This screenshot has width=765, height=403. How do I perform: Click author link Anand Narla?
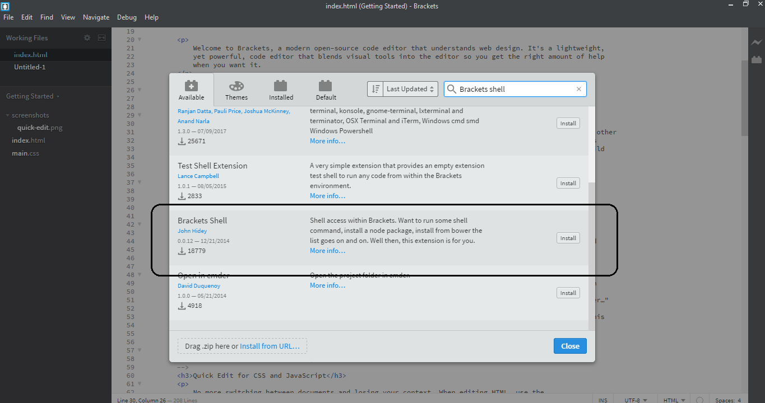click(194, 121)
